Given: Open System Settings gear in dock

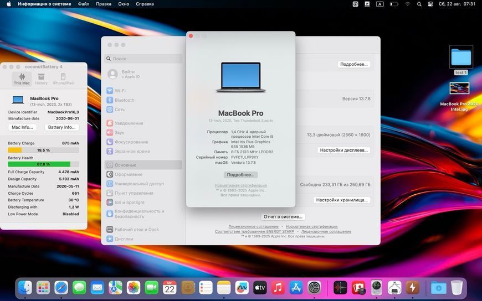Looking at the screenshot, I should click(314, 288).
